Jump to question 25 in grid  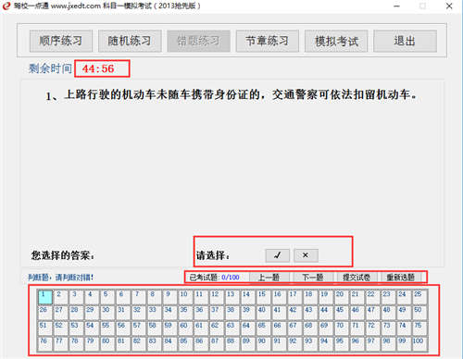(x=419, y=297)
